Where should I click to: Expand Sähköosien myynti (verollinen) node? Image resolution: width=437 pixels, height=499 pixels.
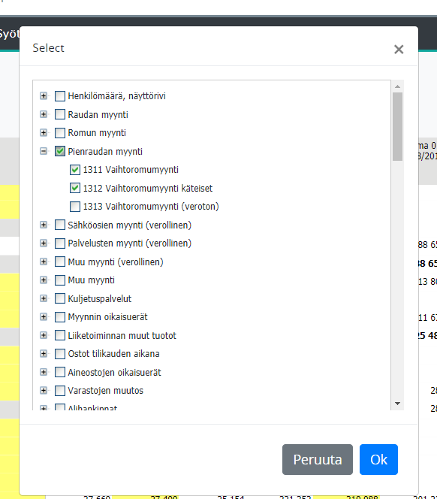click(x=44, y=225)
